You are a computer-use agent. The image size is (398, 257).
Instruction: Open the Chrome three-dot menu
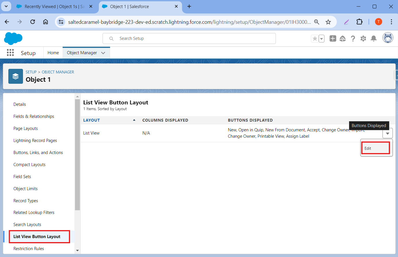391,22
